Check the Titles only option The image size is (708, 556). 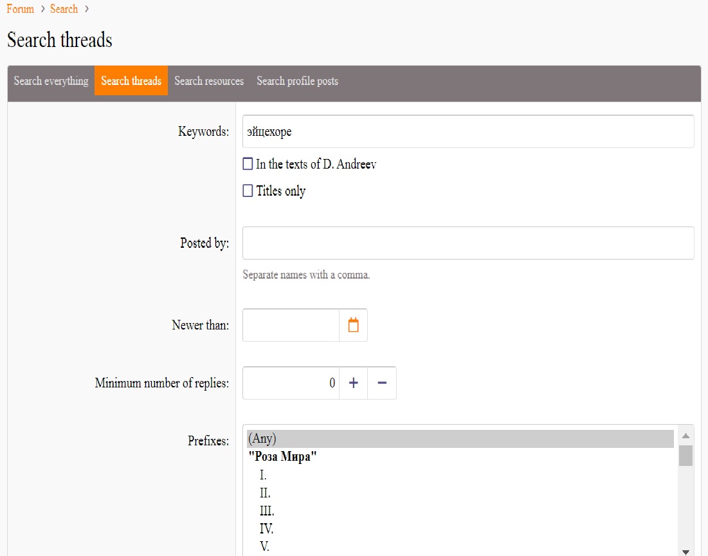pyautogui.click(x=248, y=190)
